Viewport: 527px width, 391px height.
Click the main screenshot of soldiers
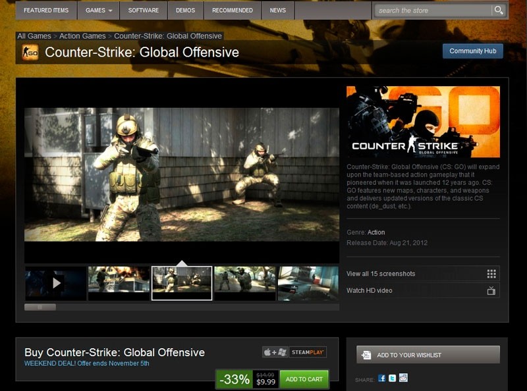tap(182, 174)
